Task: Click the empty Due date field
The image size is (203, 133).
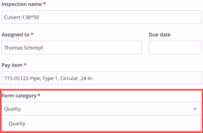Action: (x=175, y=47)
